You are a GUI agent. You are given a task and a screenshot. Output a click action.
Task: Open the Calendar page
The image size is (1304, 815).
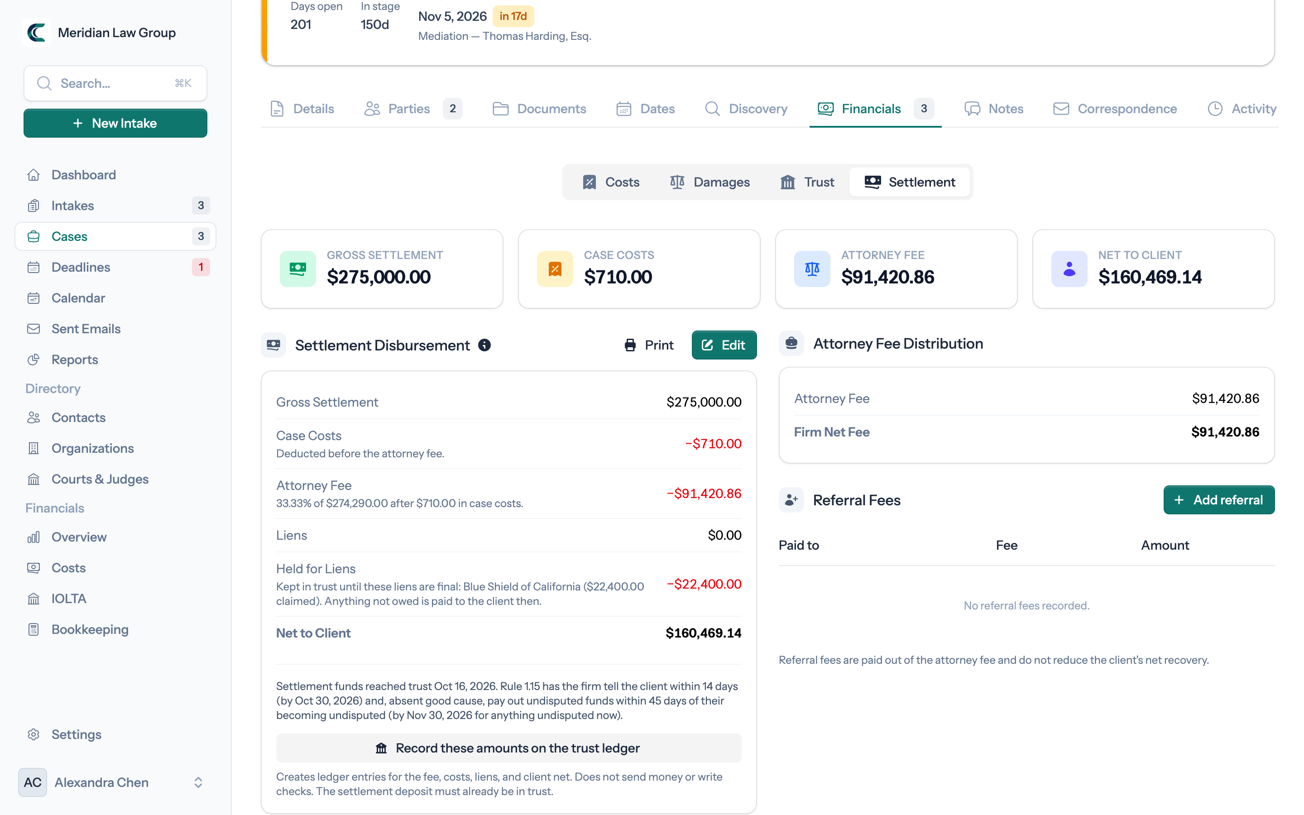115,297
